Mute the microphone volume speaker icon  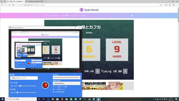click(x=11, y=86)
